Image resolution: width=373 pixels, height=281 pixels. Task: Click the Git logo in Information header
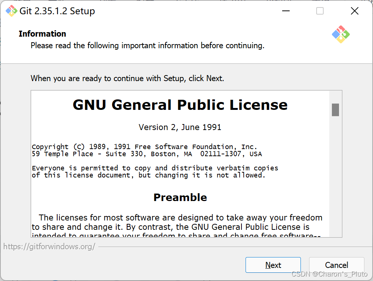[x=340, y=34]
